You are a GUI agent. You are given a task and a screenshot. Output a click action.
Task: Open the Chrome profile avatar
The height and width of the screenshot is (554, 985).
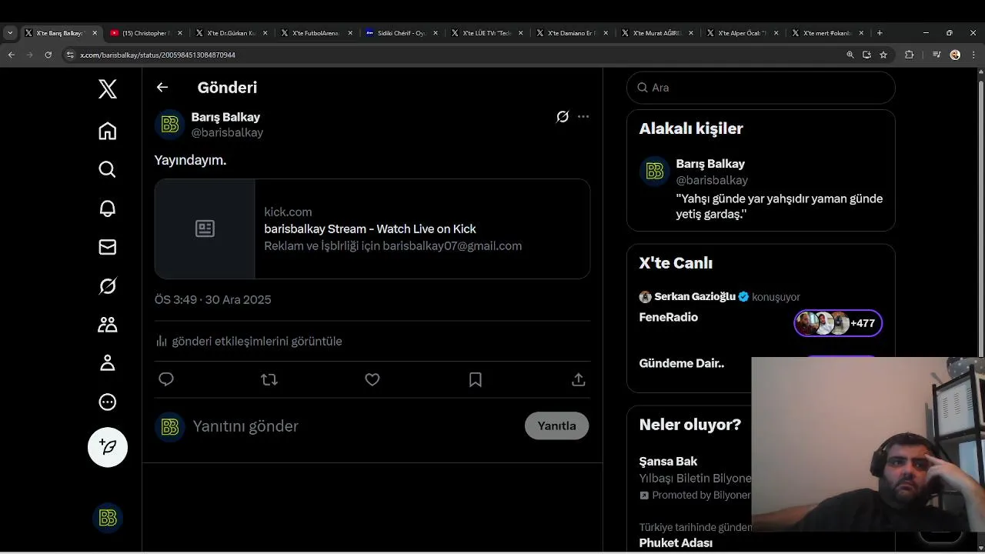click(x=955, y=55)
